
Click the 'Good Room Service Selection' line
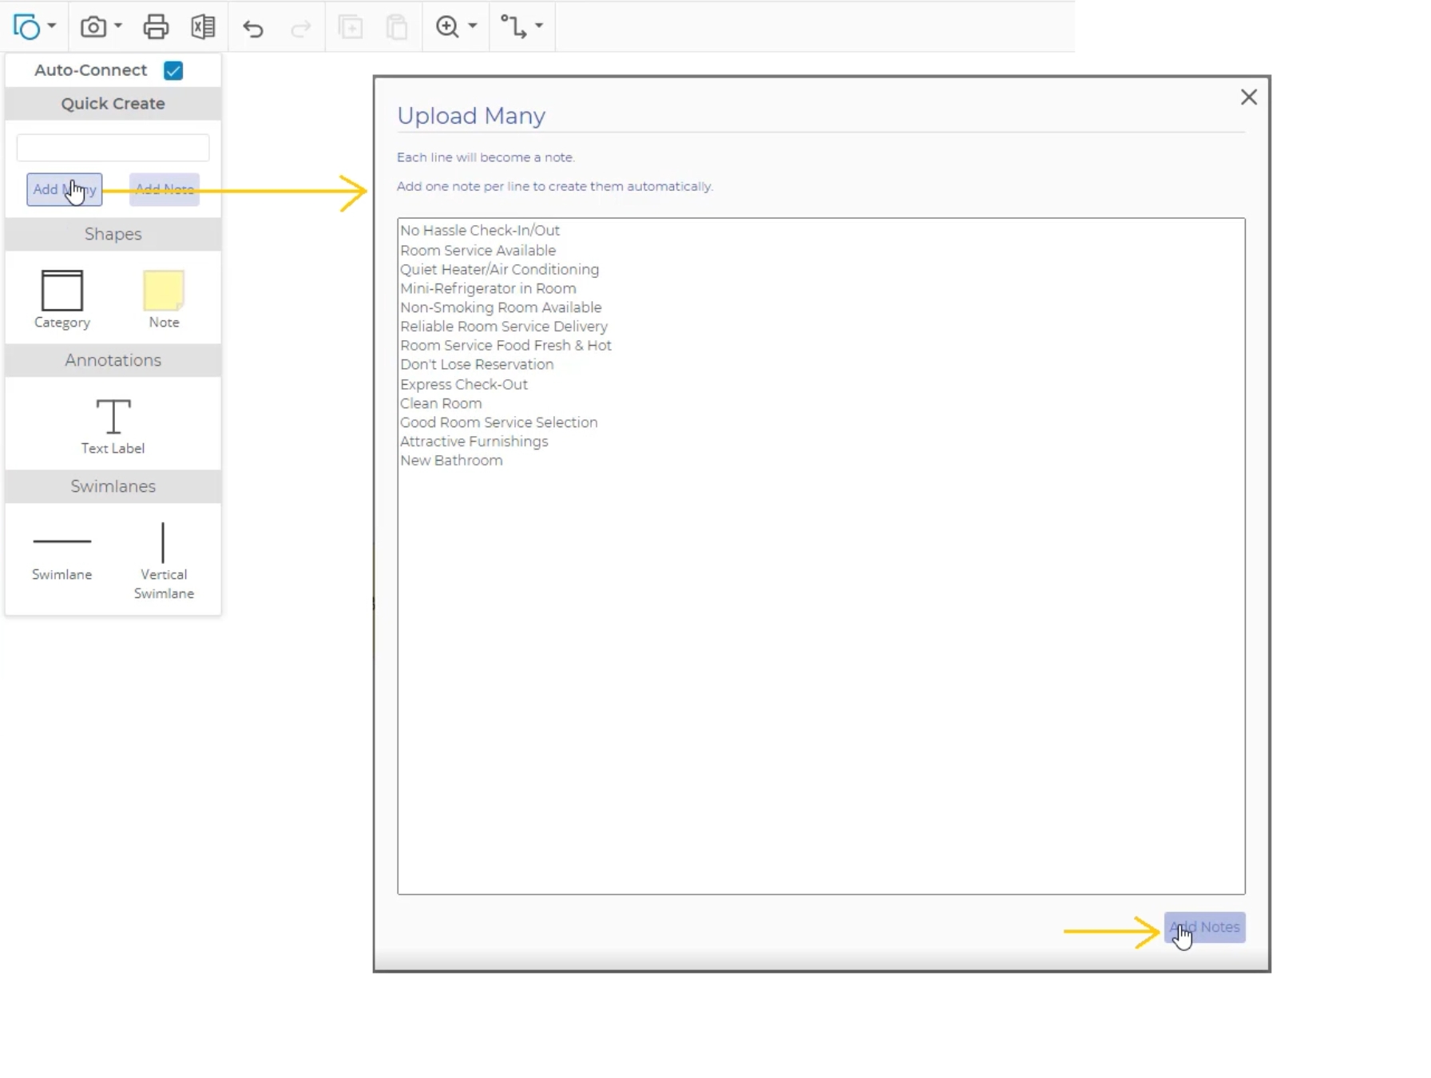coord(498,422)
